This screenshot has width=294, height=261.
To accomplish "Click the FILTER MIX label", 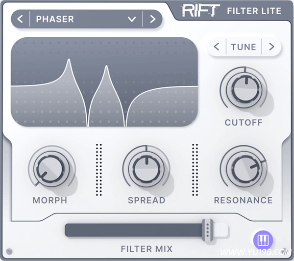I will click(x=147, y=249).
